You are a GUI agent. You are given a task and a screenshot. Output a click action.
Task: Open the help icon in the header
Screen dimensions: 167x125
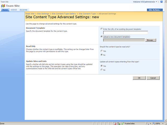[x=162, y=2]
